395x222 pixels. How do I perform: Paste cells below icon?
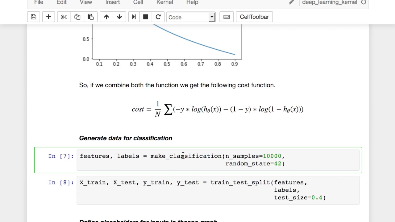(x=90, y=17)
